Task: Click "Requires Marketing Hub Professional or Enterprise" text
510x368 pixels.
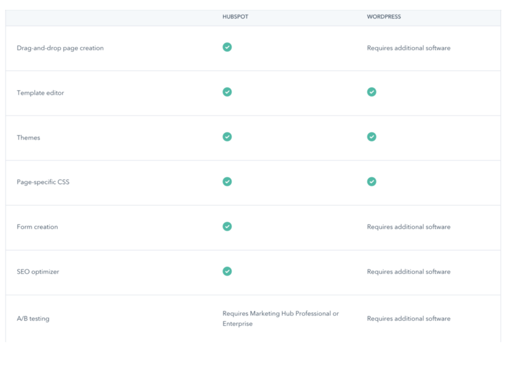Action: click(281, 319)
